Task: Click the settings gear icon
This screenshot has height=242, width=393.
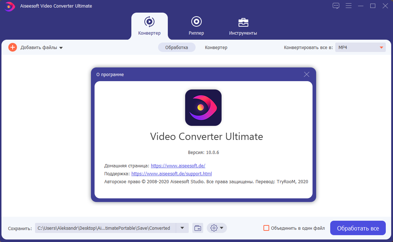Action: pos(214,228)
